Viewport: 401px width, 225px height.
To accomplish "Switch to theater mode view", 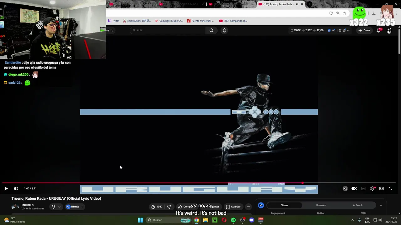I will tap(382, 188).
